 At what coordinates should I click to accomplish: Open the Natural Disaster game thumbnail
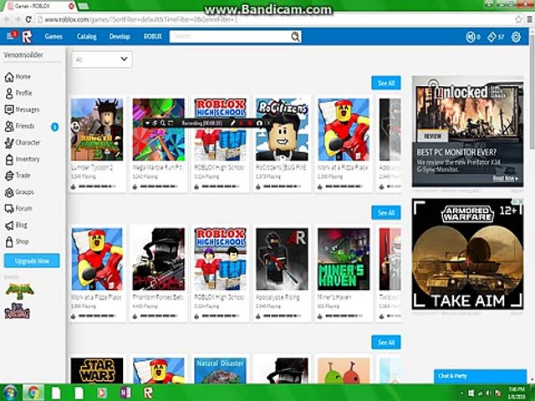221,370
